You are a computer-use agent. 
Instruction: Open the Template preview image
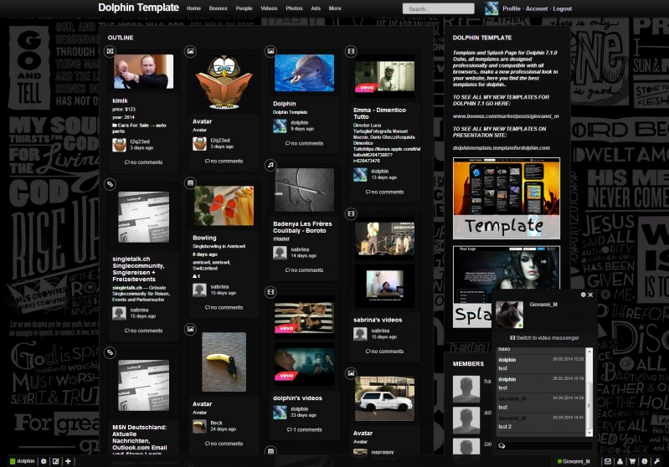(507, 198)
